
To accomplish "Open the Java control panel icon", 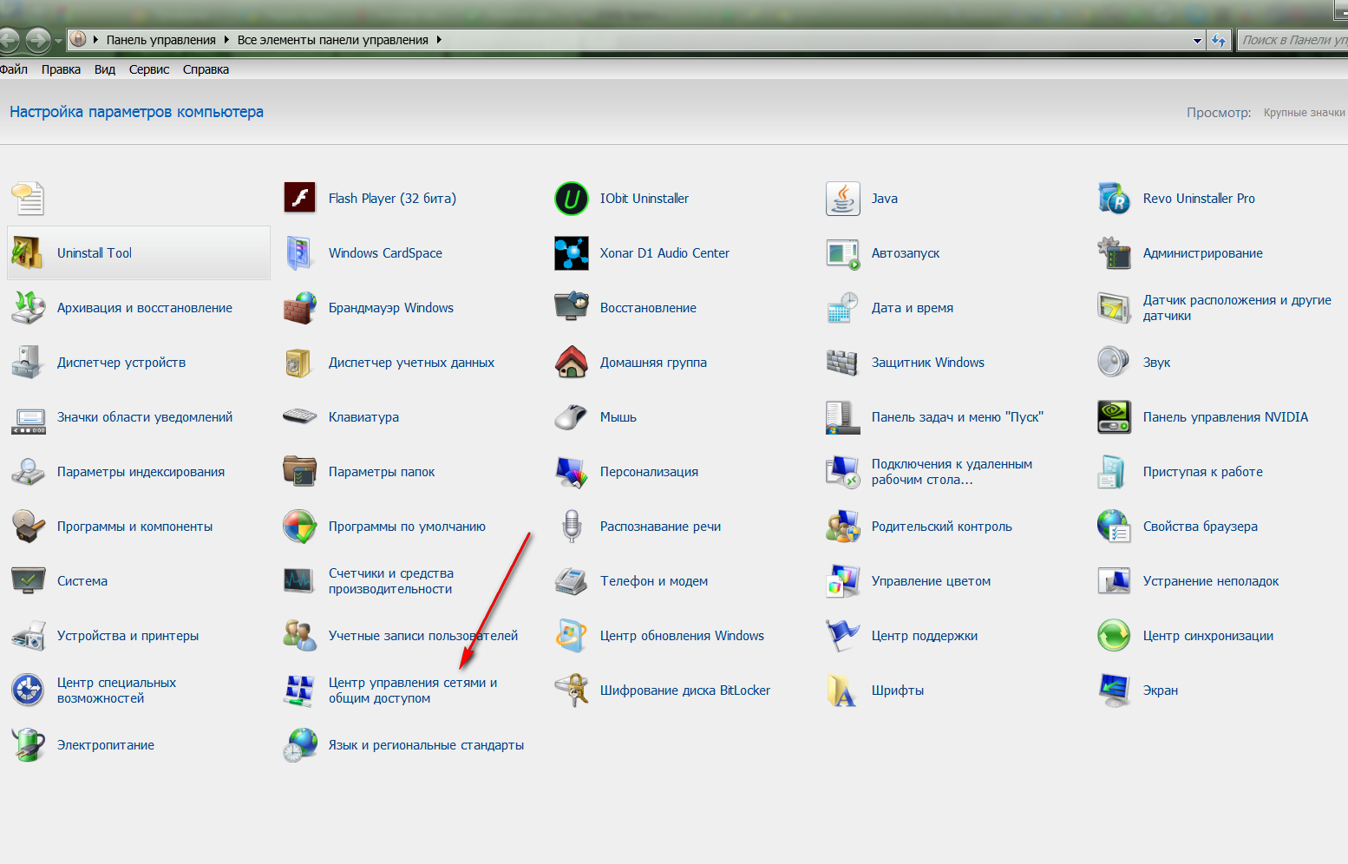I will pyautogui.click(x=843, y=199).
